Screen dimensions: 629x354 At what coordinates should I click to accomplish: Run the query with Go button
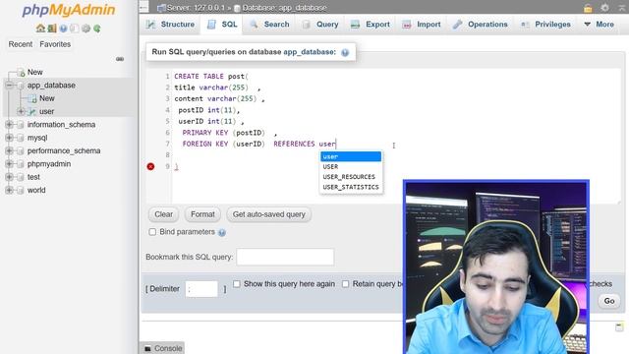(609, 301)
